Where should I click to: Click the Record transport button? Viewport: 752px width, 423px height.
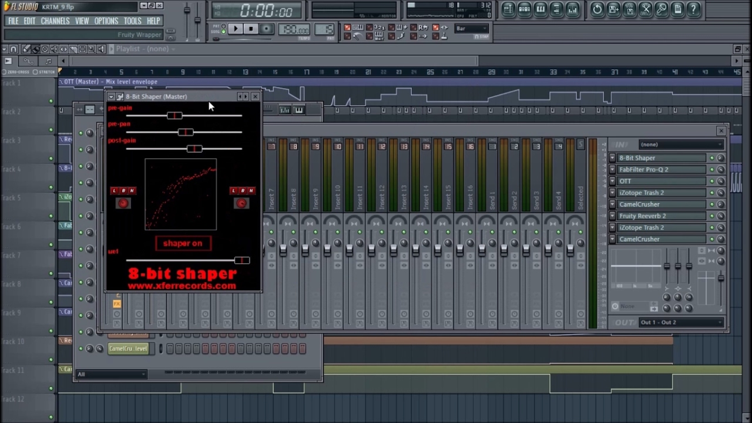point(266,29)
